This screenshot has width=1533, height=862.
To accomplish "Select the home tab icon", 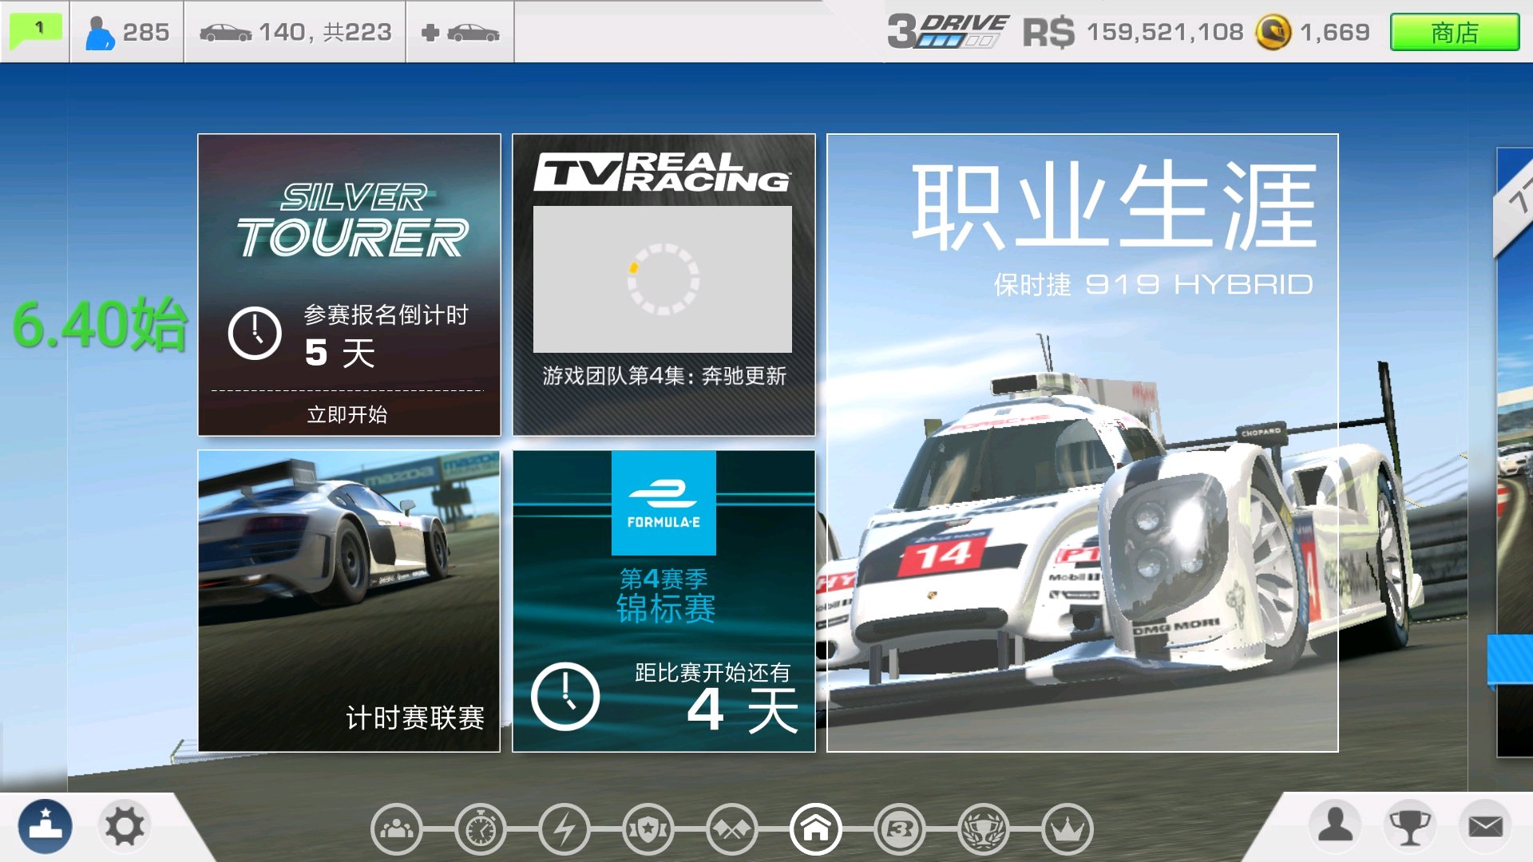I will 815,829.
